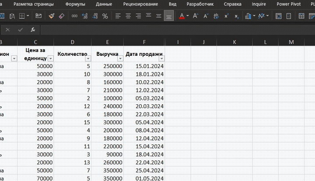Click the column chart icon
Viewport: 315px width, 181px height.
[248, 16]
